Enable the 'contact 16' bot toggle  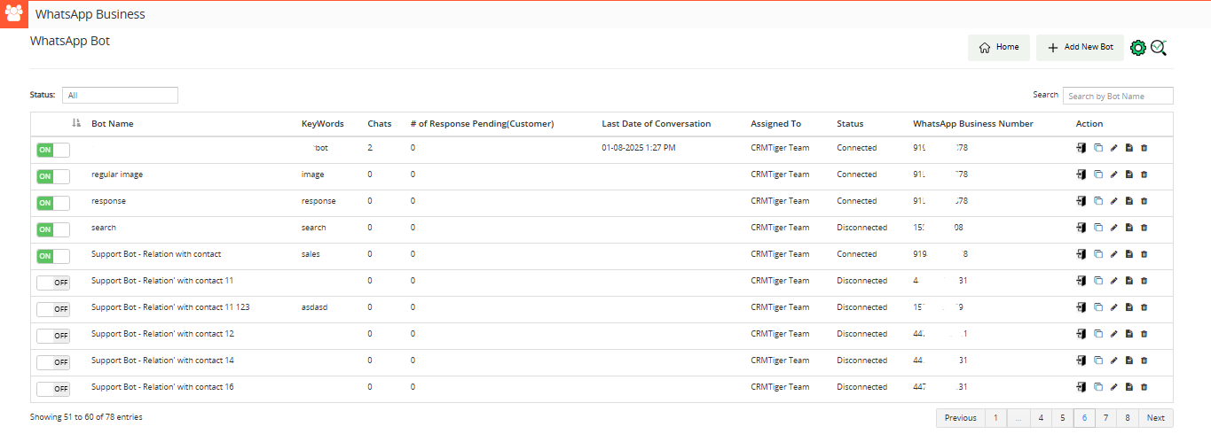pyautogui.click(x=52, y=389)
